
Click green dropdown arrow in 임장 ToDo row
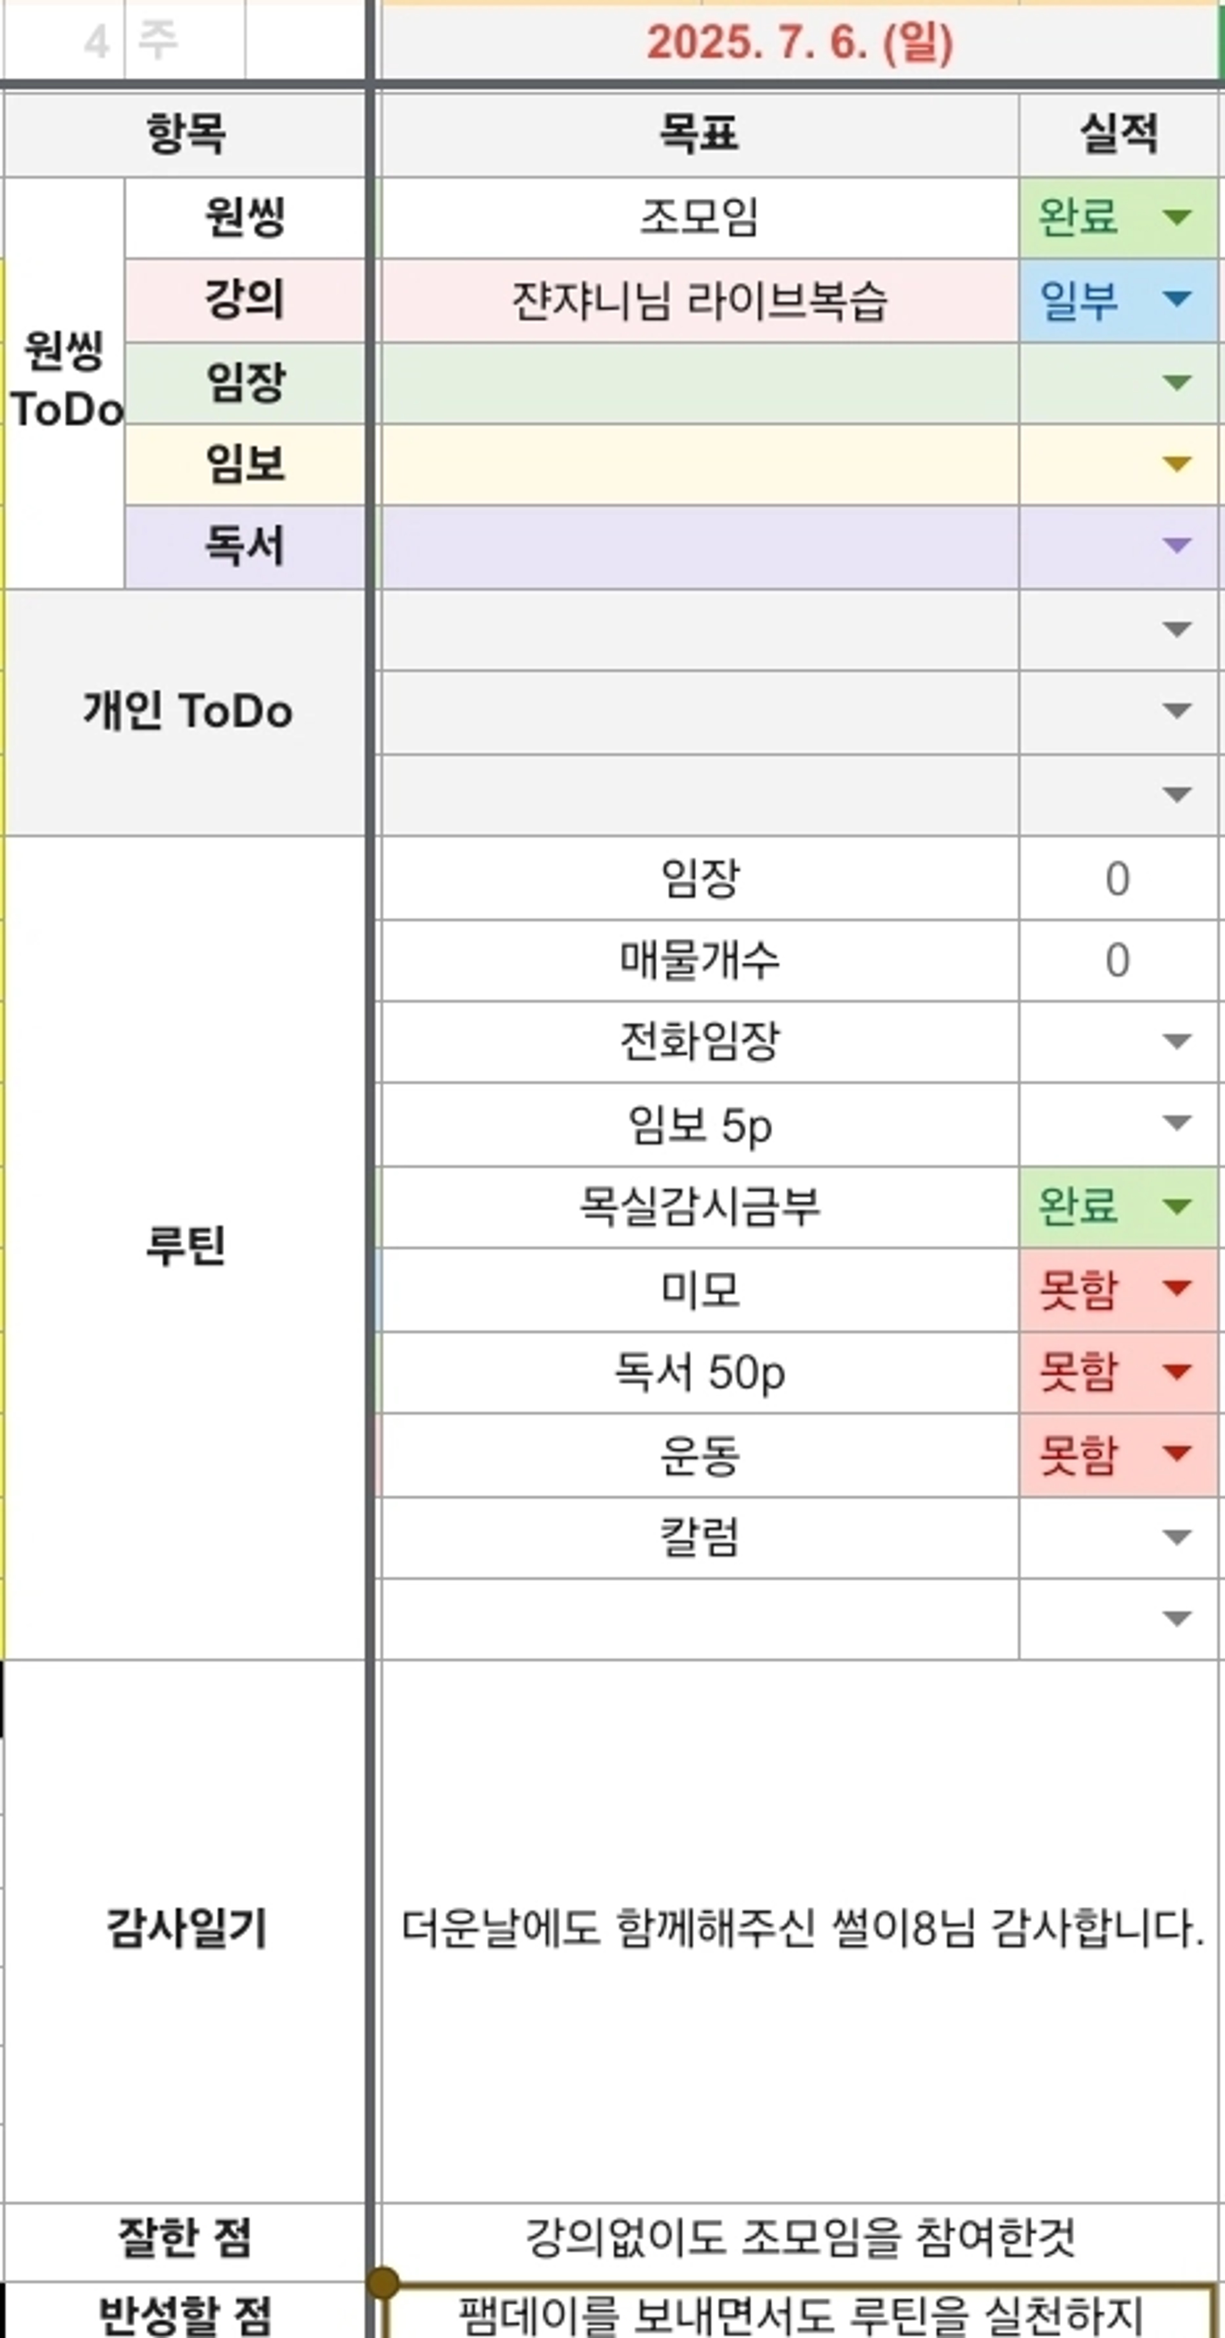1176,382
